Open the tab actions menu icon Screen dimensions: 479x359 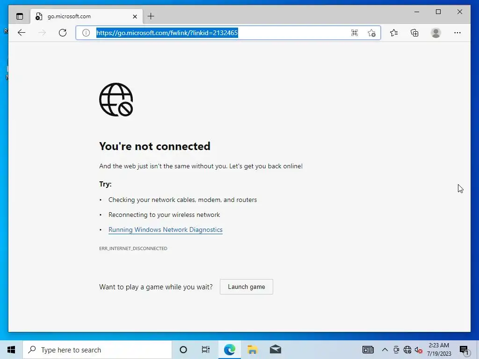coord(20,16)
